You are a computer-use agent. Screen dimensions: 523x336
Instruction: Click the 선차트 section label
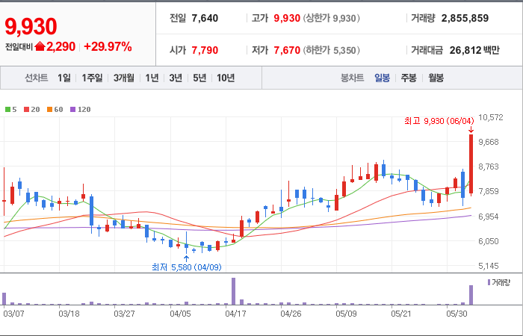(x=37, y=78)
